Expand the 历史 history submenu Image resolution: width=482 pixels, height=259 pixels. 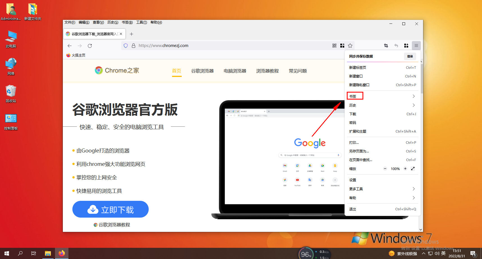(382, 105)
